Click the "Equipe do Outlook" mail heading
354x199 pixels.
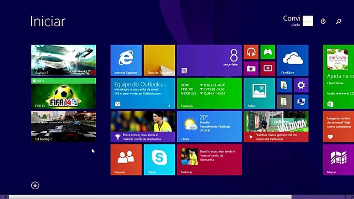pyautogui.click(x=140, y=84)
